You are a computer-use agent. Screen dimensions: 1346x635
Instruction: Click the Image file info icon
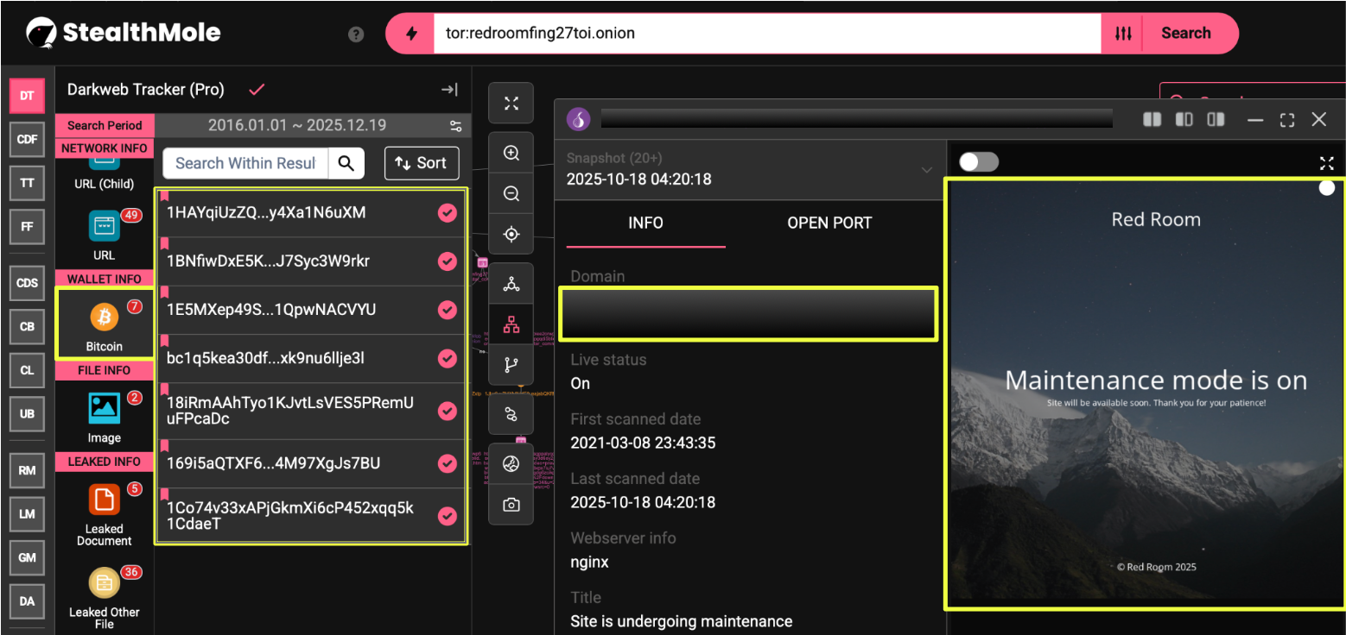pos(105,409)
